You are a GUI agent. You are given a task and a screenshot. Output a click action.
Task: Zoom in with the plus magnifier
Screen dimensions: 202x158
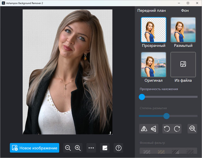(x=78, y=148)
